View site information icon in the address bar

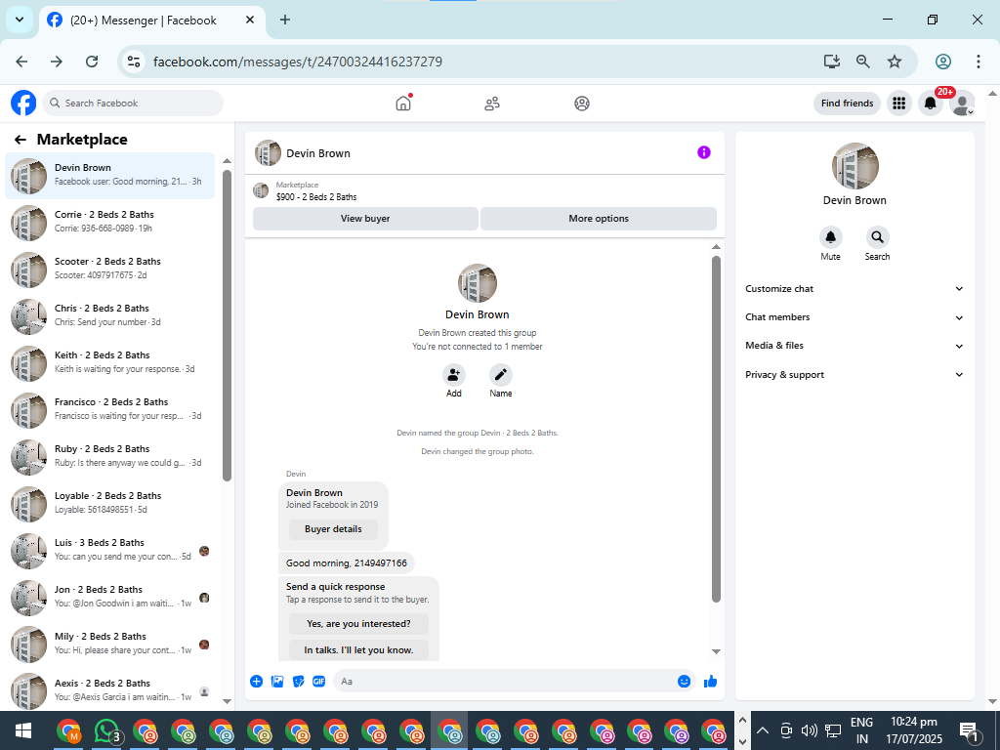(x=134, y=62)
